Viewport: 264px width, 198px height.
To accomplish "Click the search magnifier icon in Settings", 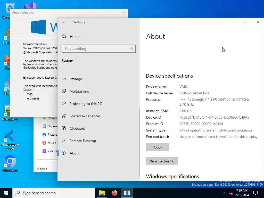I will click(x=132, y=49).
